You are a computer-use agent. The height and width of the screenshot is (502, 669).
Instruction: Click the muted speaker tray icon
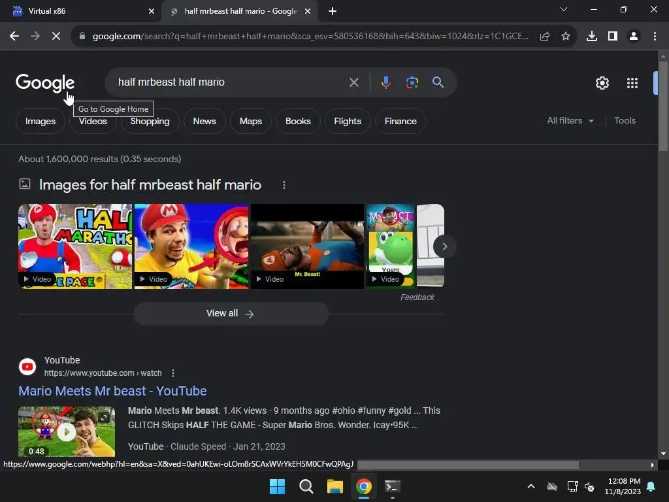[x=589, y=486]
